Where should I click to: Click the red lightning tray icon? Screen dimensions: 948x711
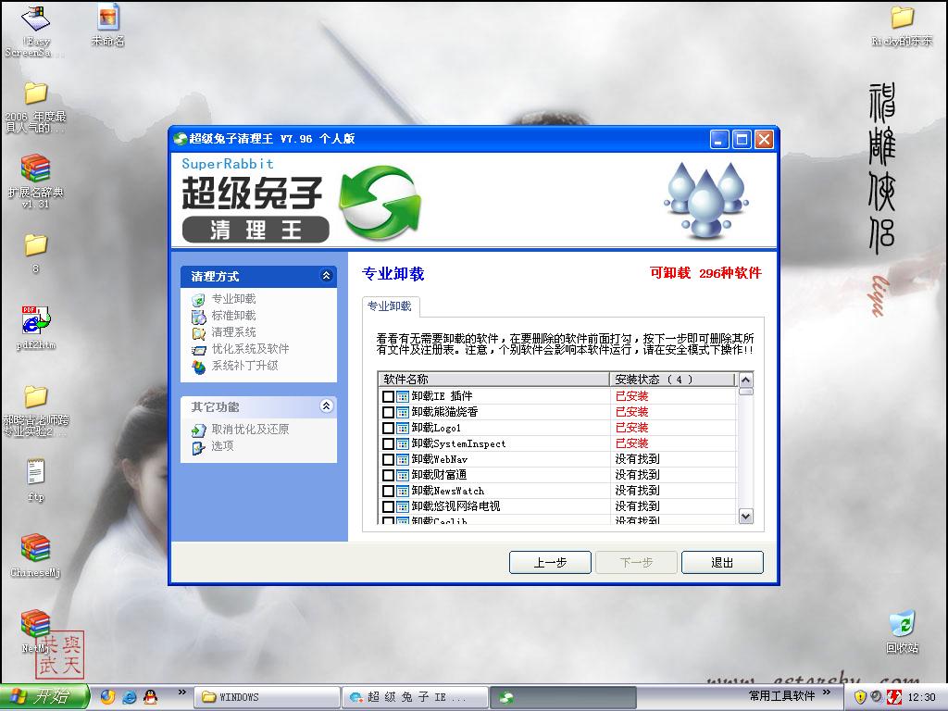pos(893,697)
